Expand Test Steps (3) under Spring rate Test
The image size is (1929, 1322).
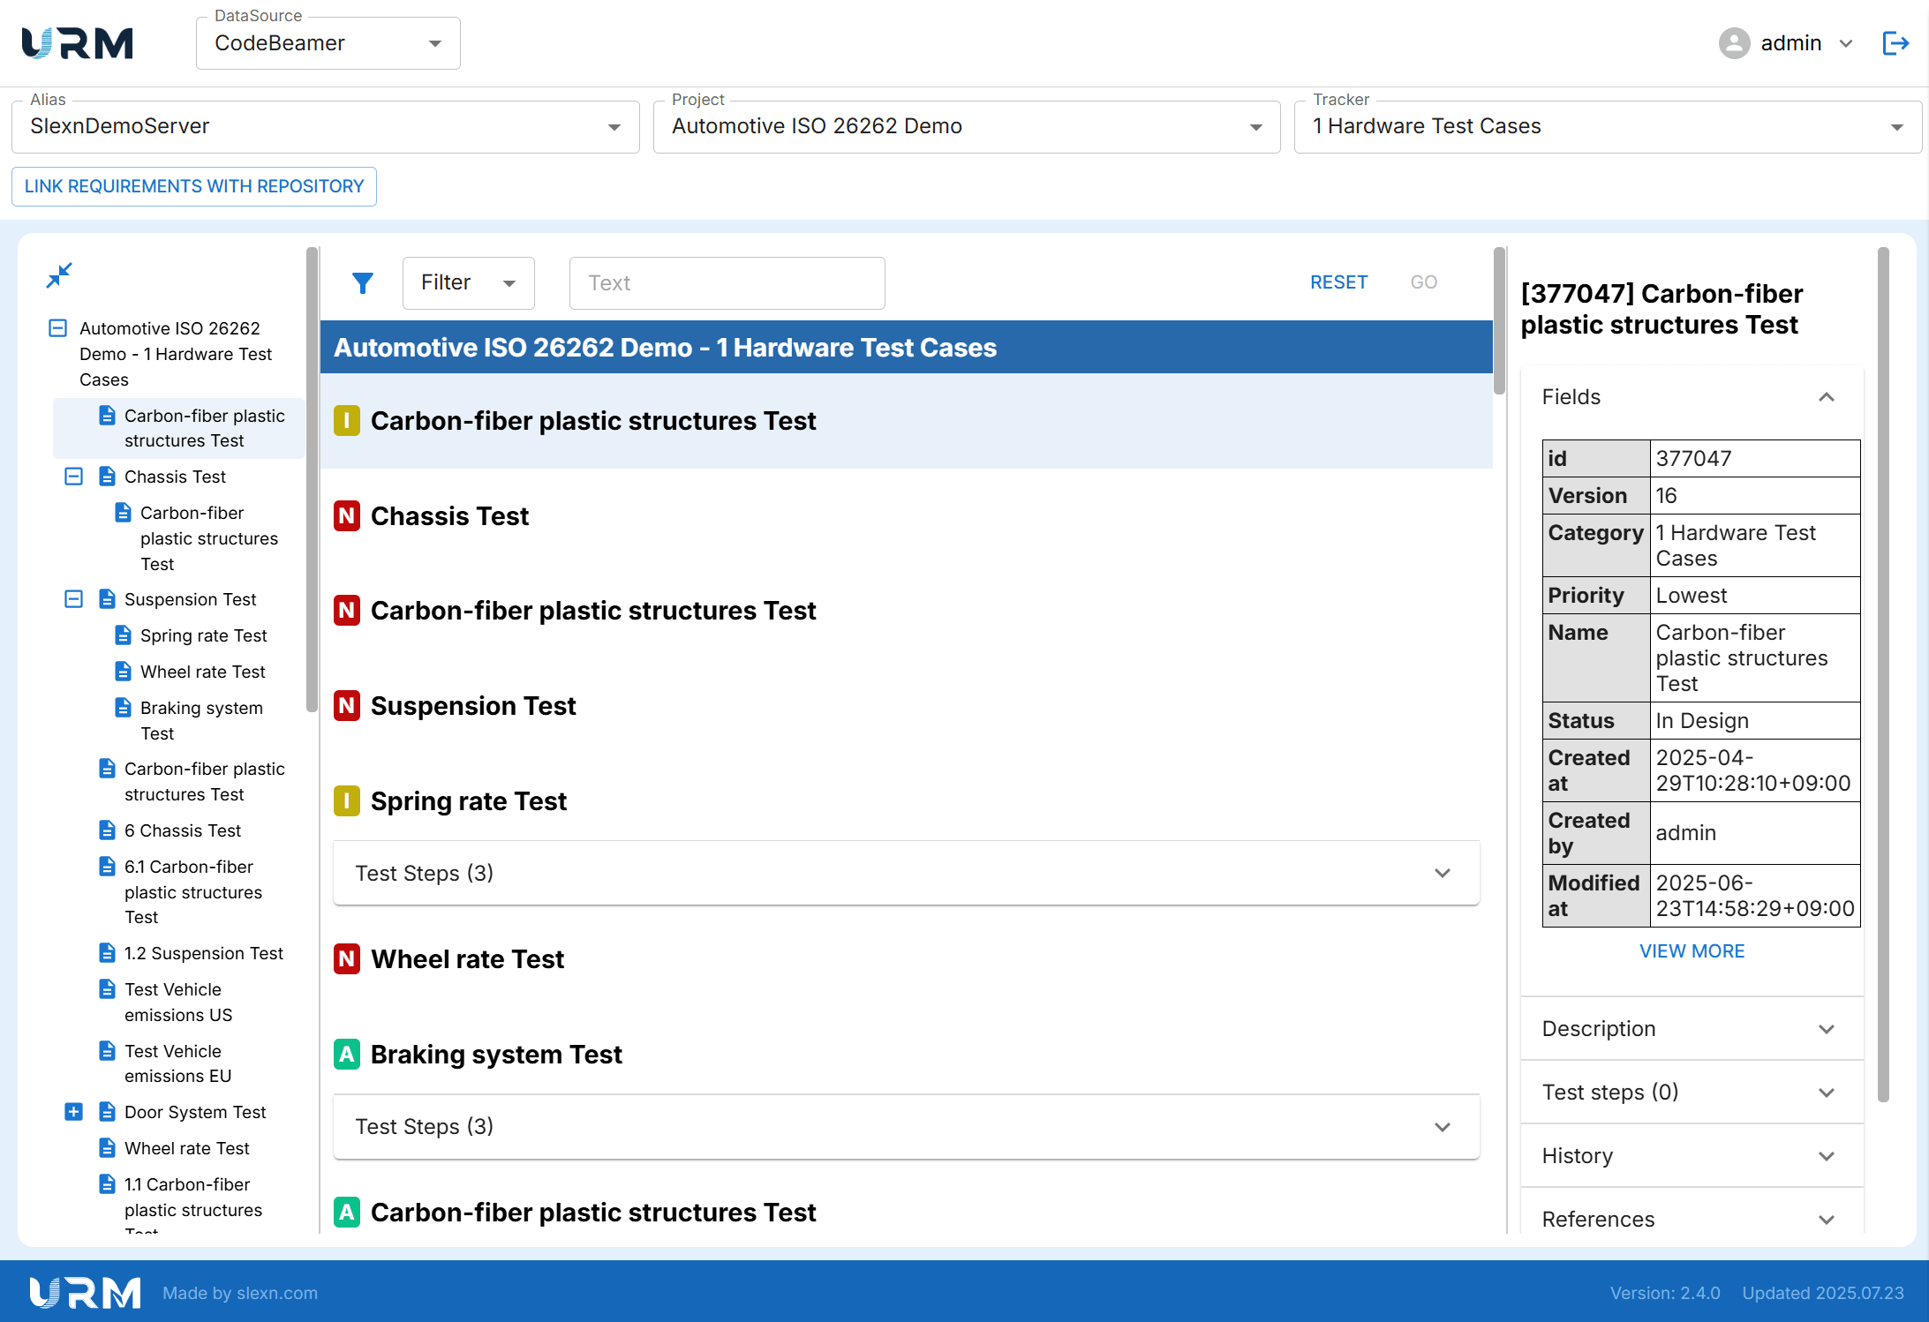[906, 873]
